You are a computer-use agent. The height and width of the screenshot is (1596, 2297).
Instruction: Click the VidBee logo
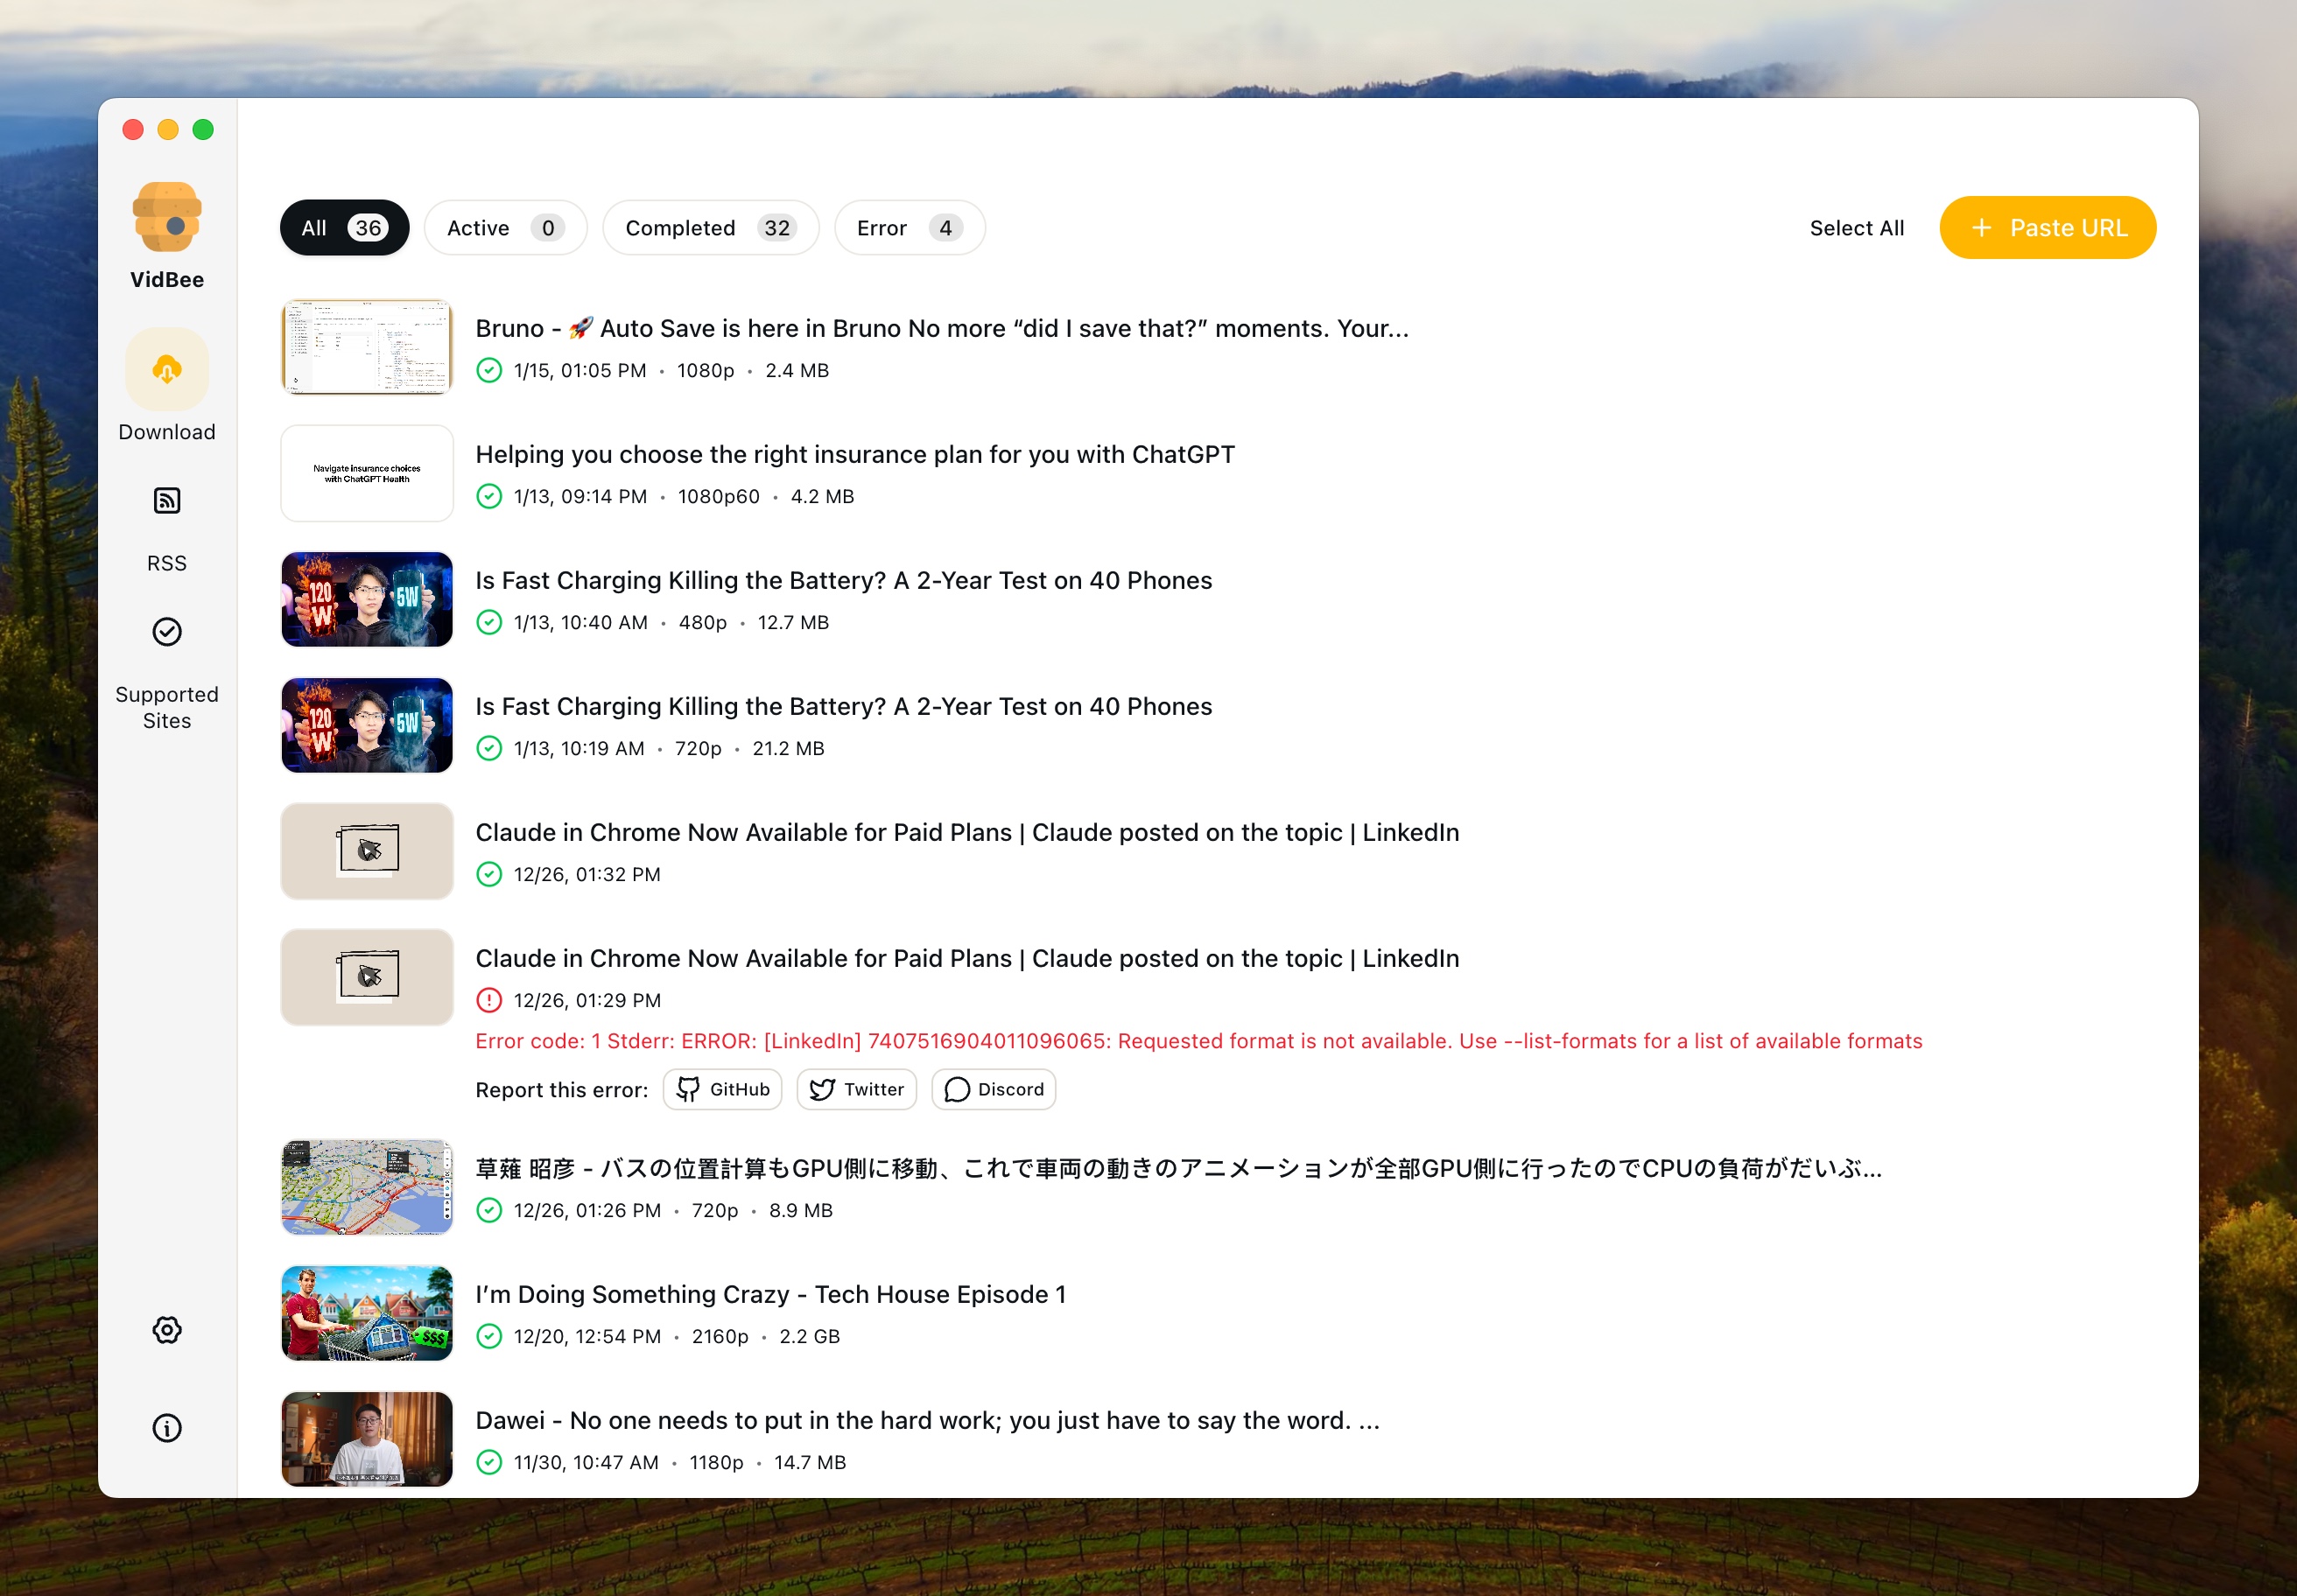pyautogui.click(x=166, y=218)
